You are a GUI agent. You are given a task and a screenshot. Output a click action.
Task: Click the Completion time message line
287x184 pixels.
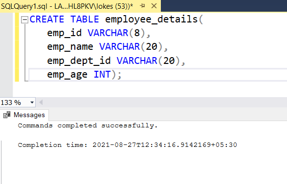tap(128, 145)
